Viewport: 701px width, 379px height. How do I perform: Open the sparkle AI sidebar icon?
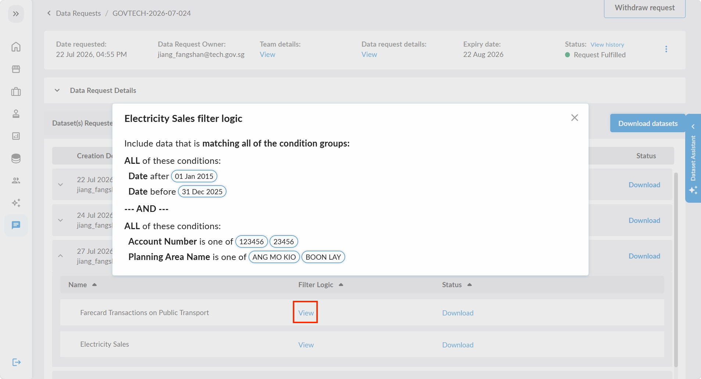tap(16, 203)
